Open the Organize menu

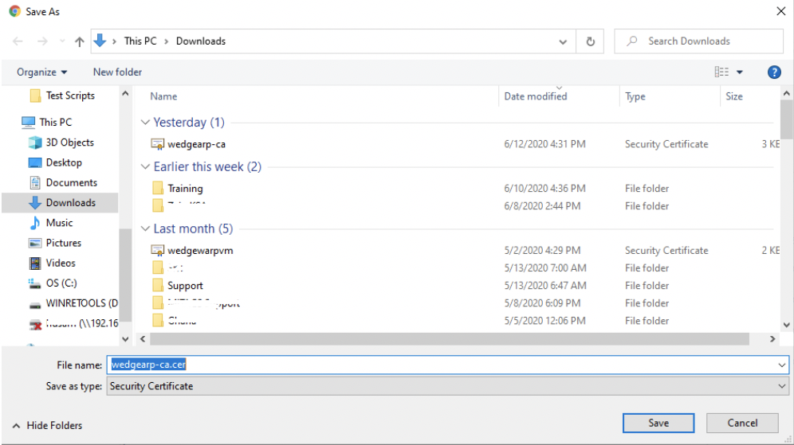42,72
